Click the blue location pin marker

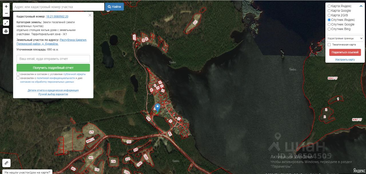[x=157, y=108]
